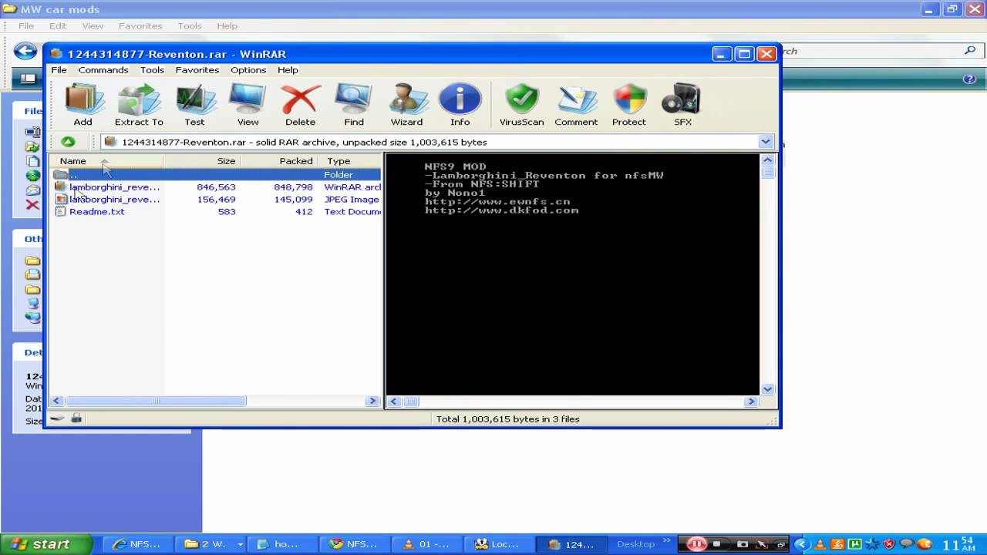Open the Find tool in WinRAR

354,105
